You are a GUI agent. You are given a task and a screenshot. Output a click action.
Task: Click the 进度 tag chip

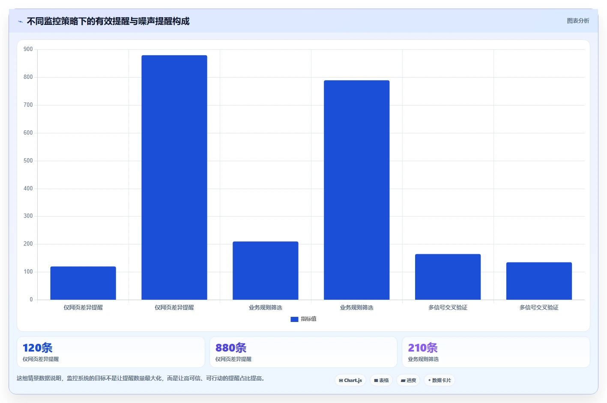[408, 380]
